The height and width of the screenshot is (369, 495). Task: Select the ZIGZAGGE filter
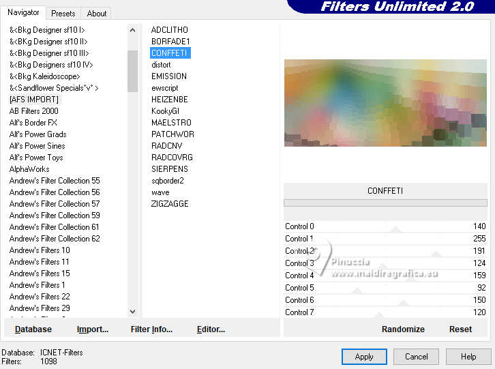(x=170, y=204)
